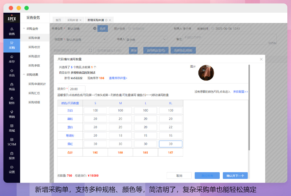Open the 营销 marketing sidebar icon
This screenshot has height=196, width=291.
point(12,114)
